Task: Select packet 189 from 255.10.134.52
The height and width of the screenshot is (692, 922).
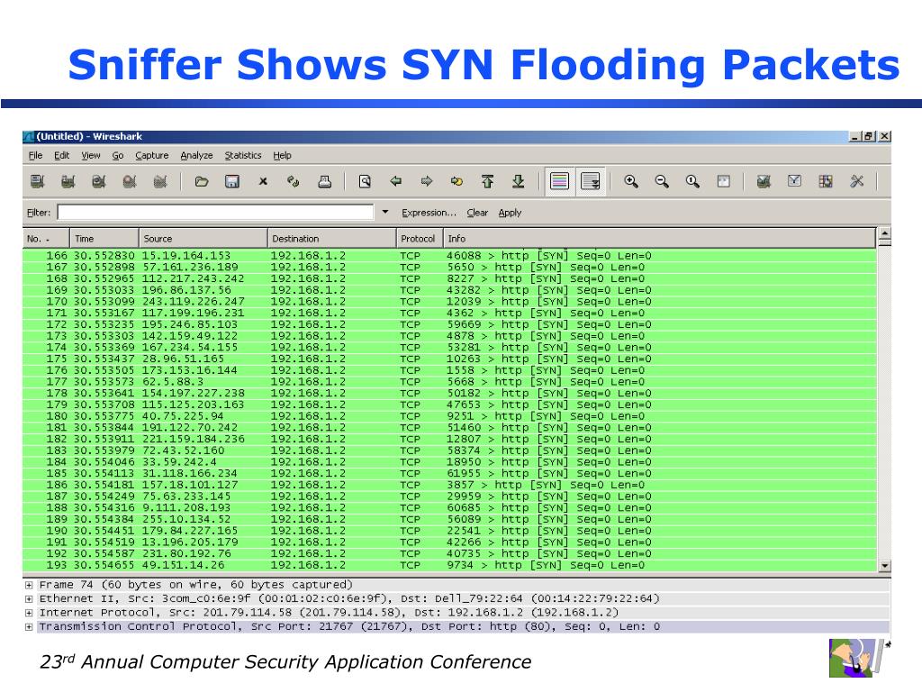Action: tap(449, 519)
